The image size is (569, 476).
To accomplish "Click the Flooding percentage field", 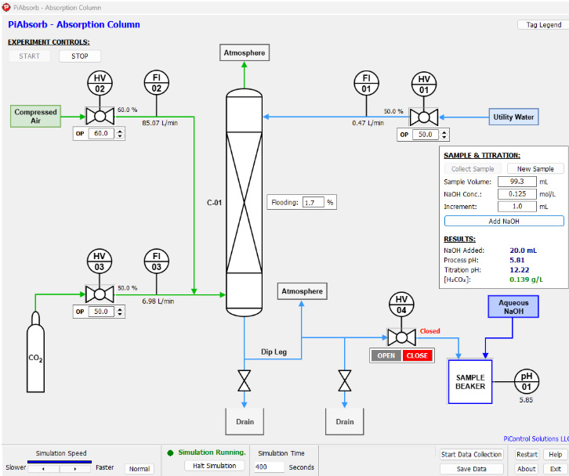I will [313, 202].
